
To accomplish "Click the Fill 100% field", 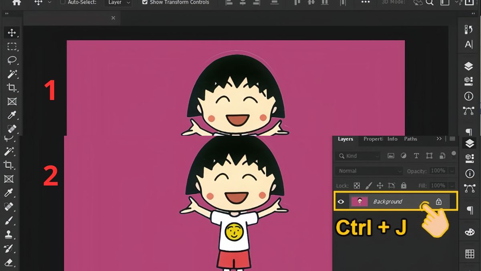I will (x=438, y=186).
